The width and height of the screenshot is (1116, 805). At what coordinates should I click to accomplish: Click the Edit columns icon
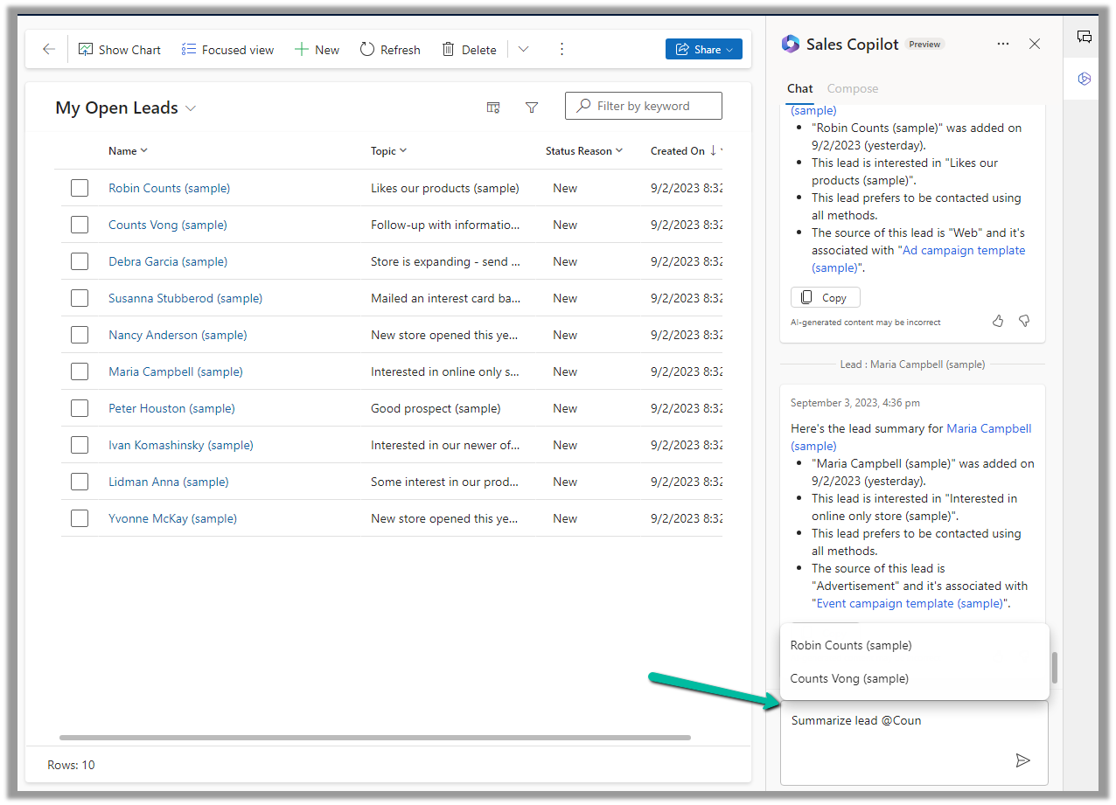493,108
